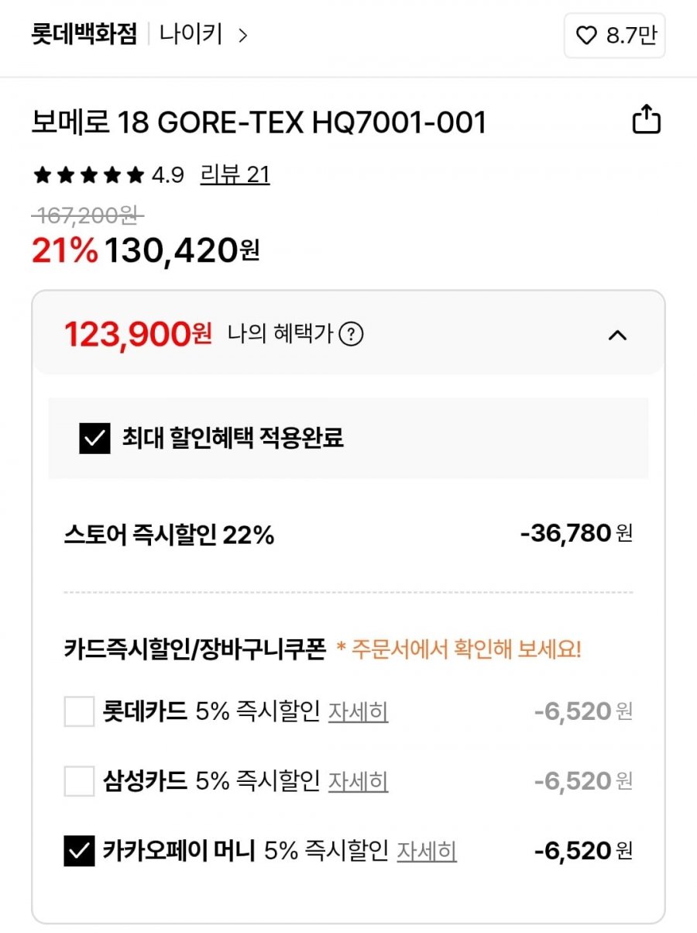Click the orange 주문서에서 확인해 보세요 notice
This screenshot has width=697, height=933.
(x=458, y=649)
